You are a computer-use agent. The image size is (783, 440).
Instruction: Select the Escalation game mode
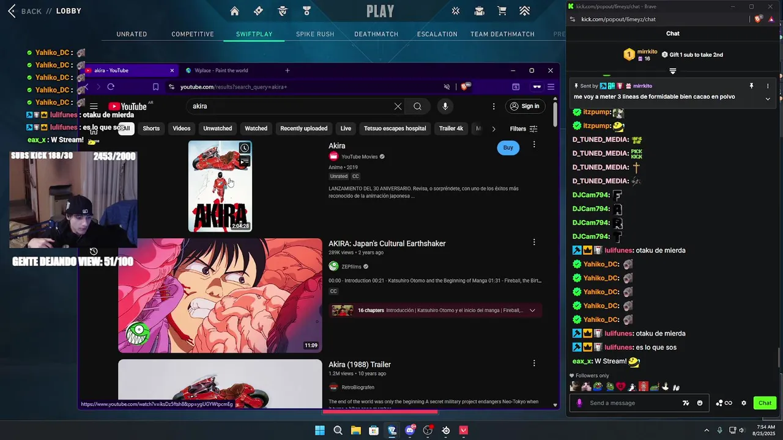coord(437,34)
